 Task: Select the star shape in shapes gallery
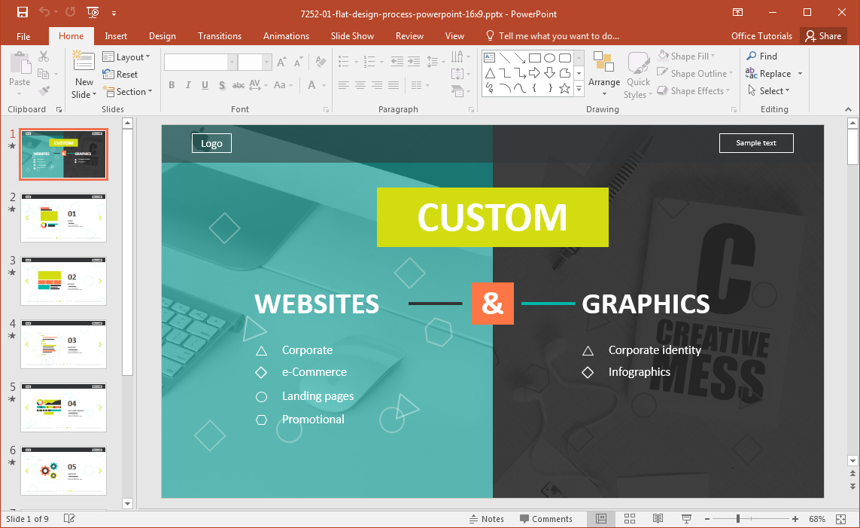click(x=564, y=88)
